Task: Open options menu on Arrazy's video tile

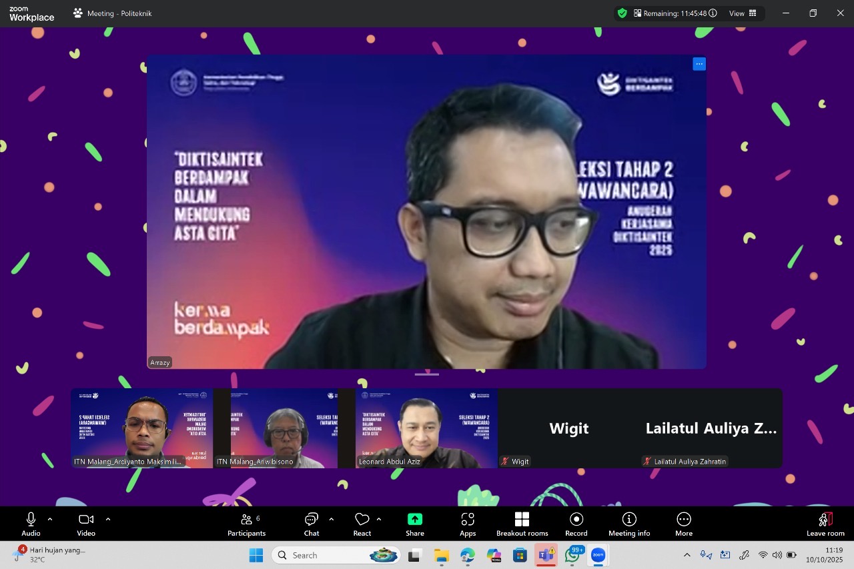Action: coord(699,63)
